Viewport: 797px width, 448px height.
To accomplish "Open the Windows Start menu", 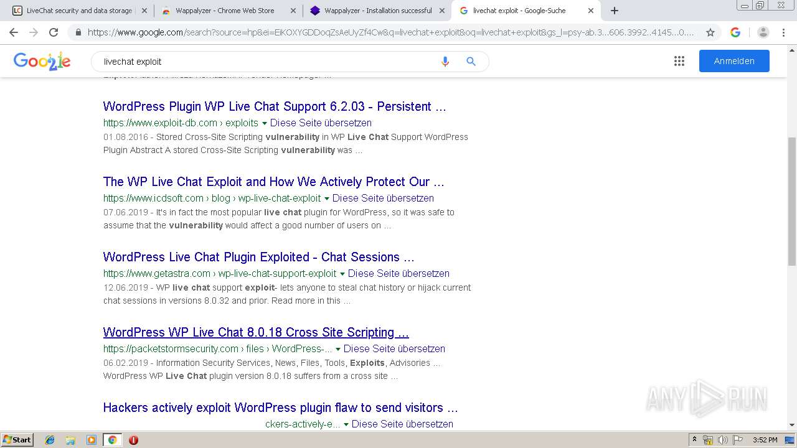I will click(17, 440).
